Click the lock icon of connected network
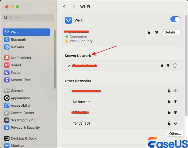This screenshot has height=148, width=188. (149, 33)
